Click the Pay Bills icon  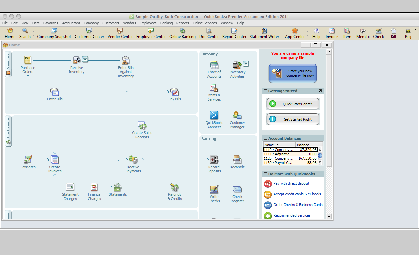coord(174,92)
